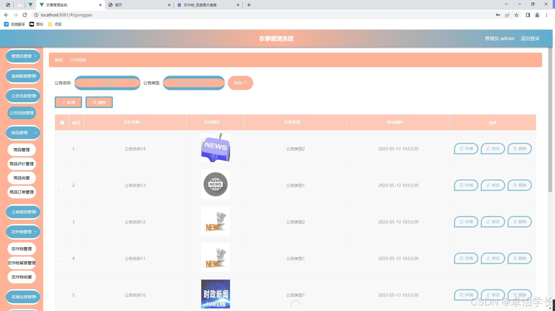Select the checkbox for row 公告名称12

point(62,222)
